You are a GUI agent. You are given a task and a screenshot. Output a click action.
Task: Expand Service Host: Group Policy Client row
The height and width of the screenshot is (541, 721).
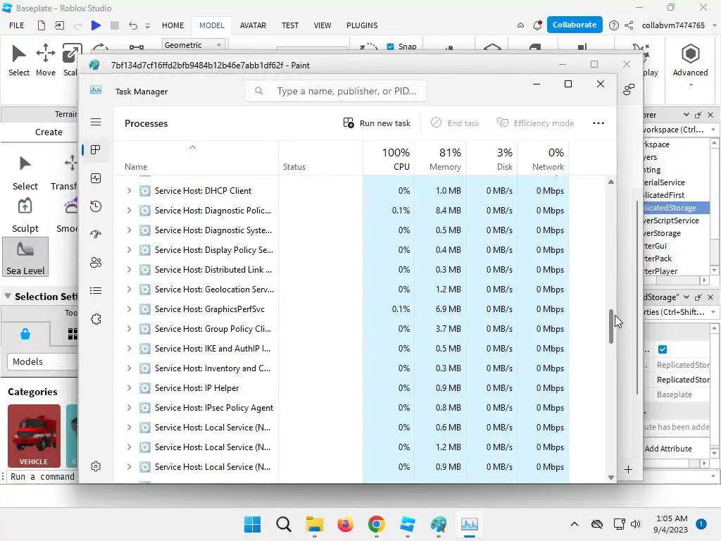pyautogui.click(x=130, y=329)
